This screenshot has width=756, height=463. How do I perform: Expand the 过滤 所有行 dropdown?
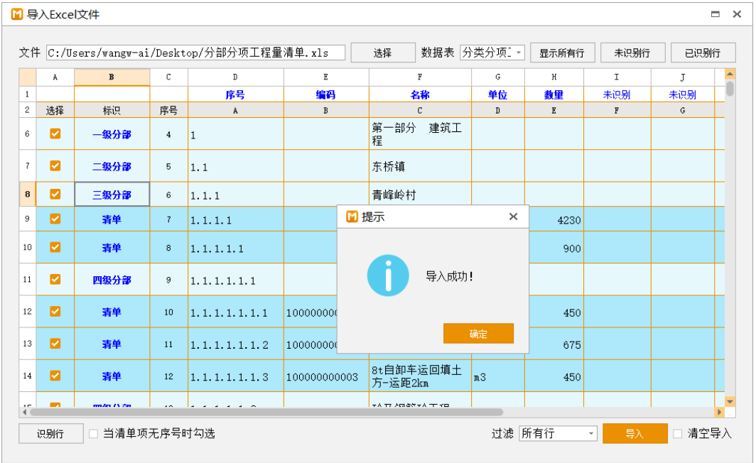(558, 433)
